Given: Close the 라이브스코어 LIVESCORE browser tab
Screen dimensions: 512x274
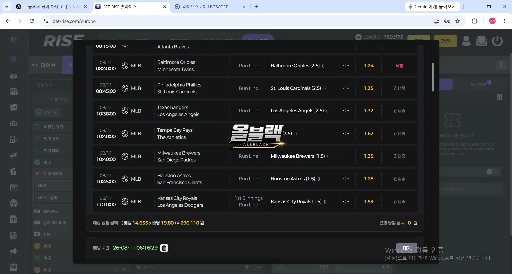Looking at the screenshot, I should 244,7.
